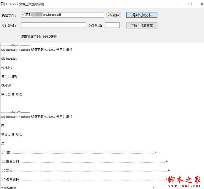Click the 文件网址: label
The image size is (204, 189).
click(x=9, y=26)
